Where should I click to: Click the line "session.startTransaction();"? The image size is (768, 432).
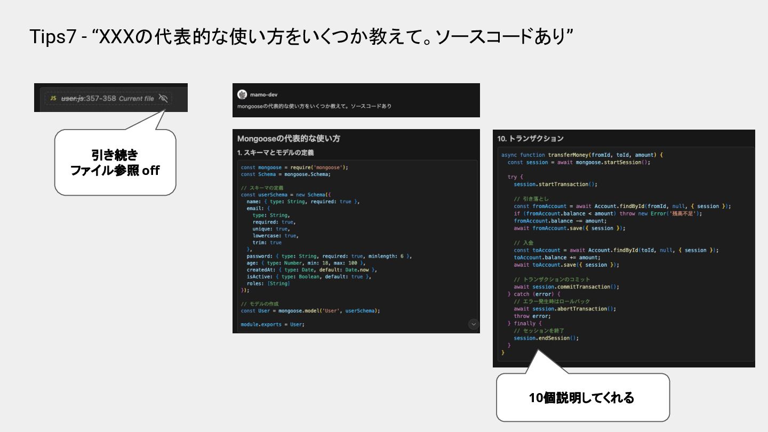click(555, 184)
